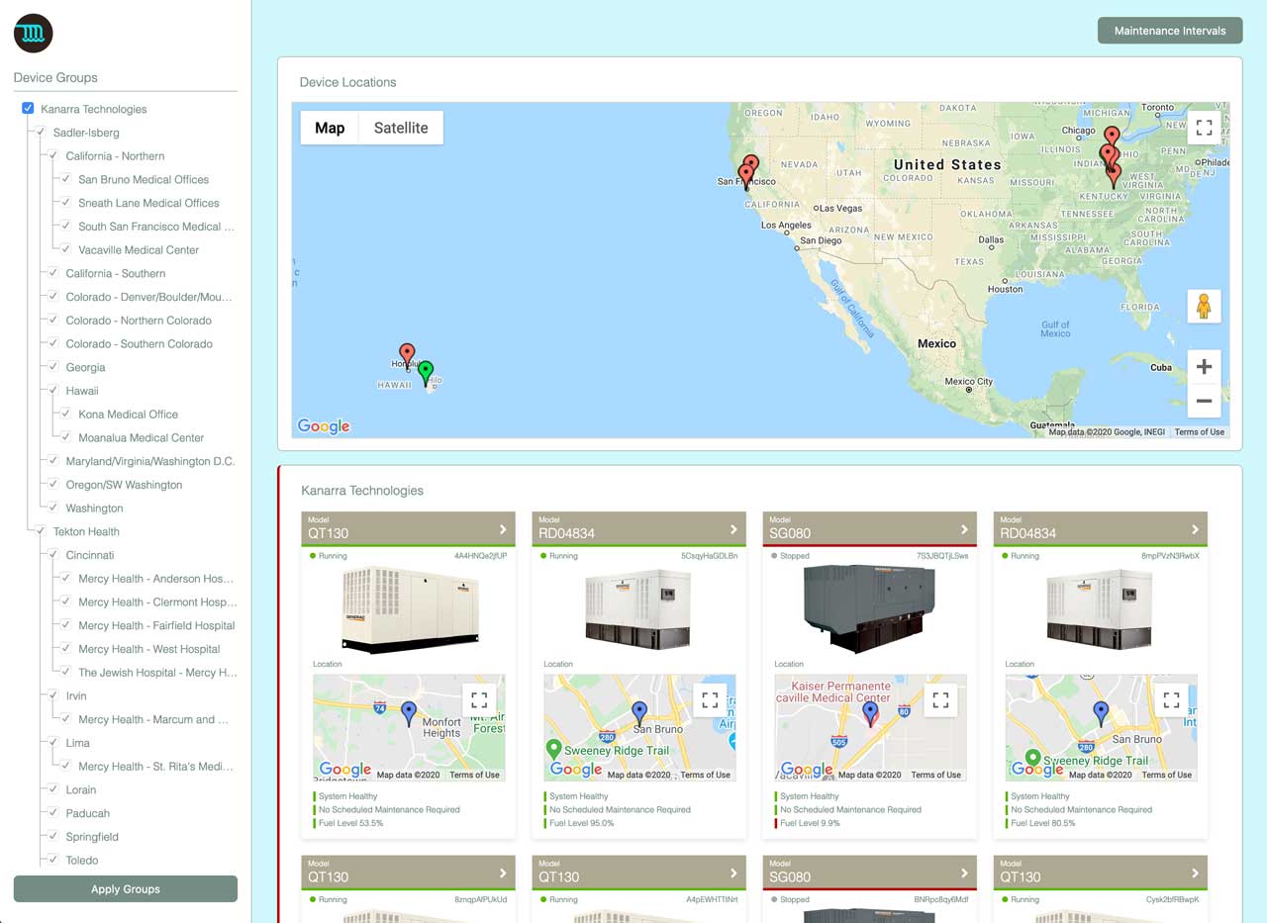Click the QT130 generator image with 4A4HNQe2jfUP
This screenshot has height=923, width=1267.
point(409,609)
